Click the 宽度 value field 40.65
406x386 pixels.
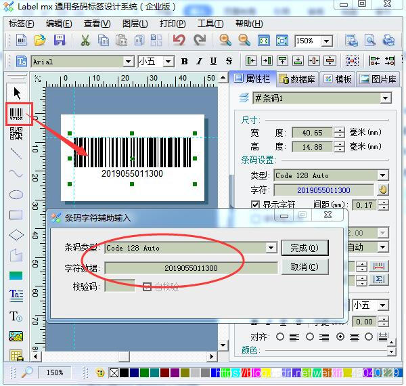point(312,133)
